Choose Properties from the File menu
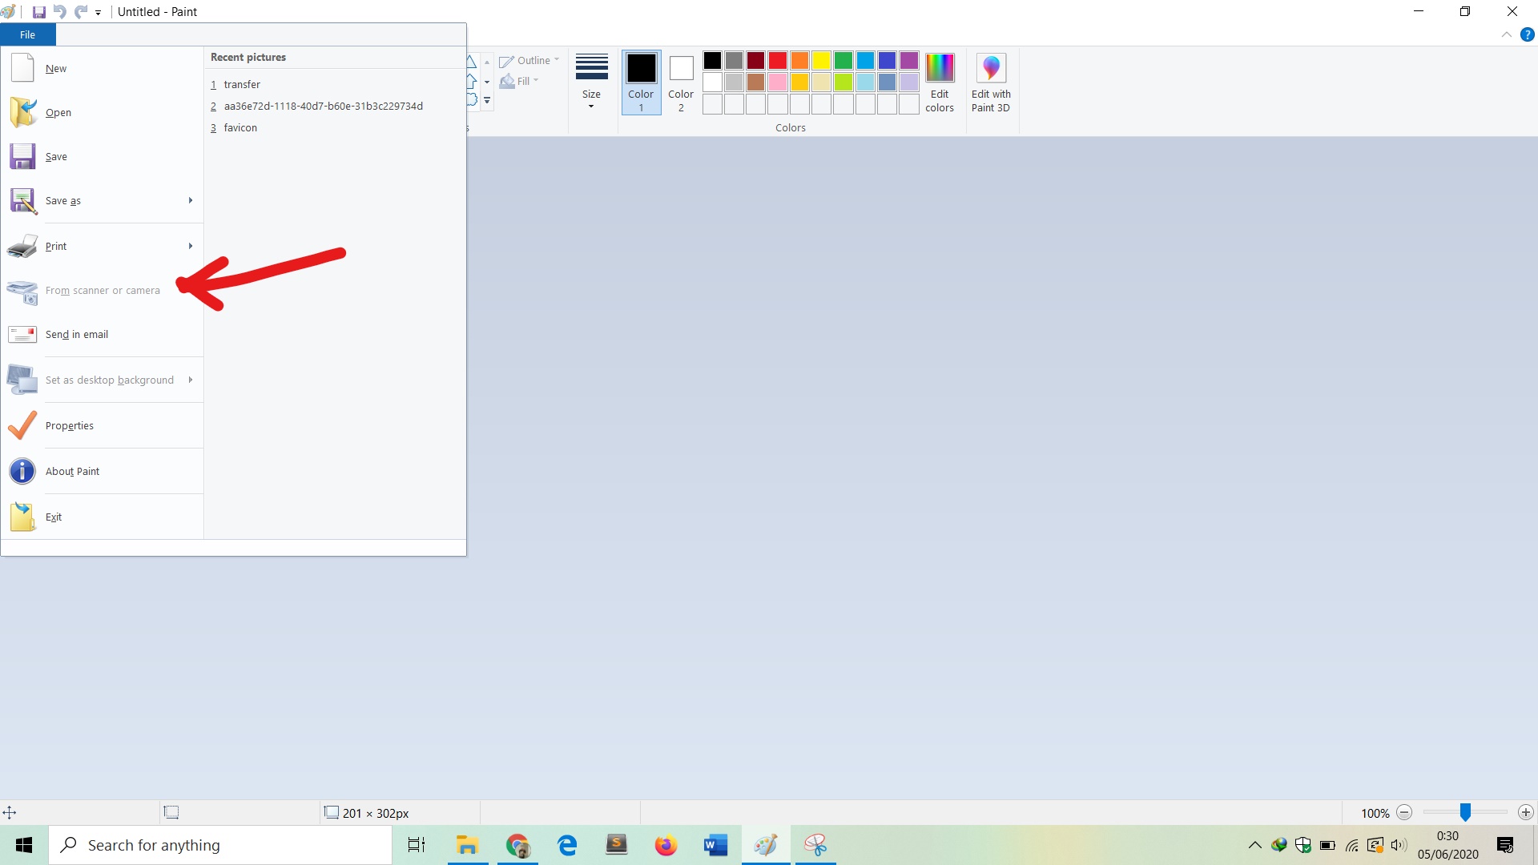1538x865 pixels. click(70, 426)
